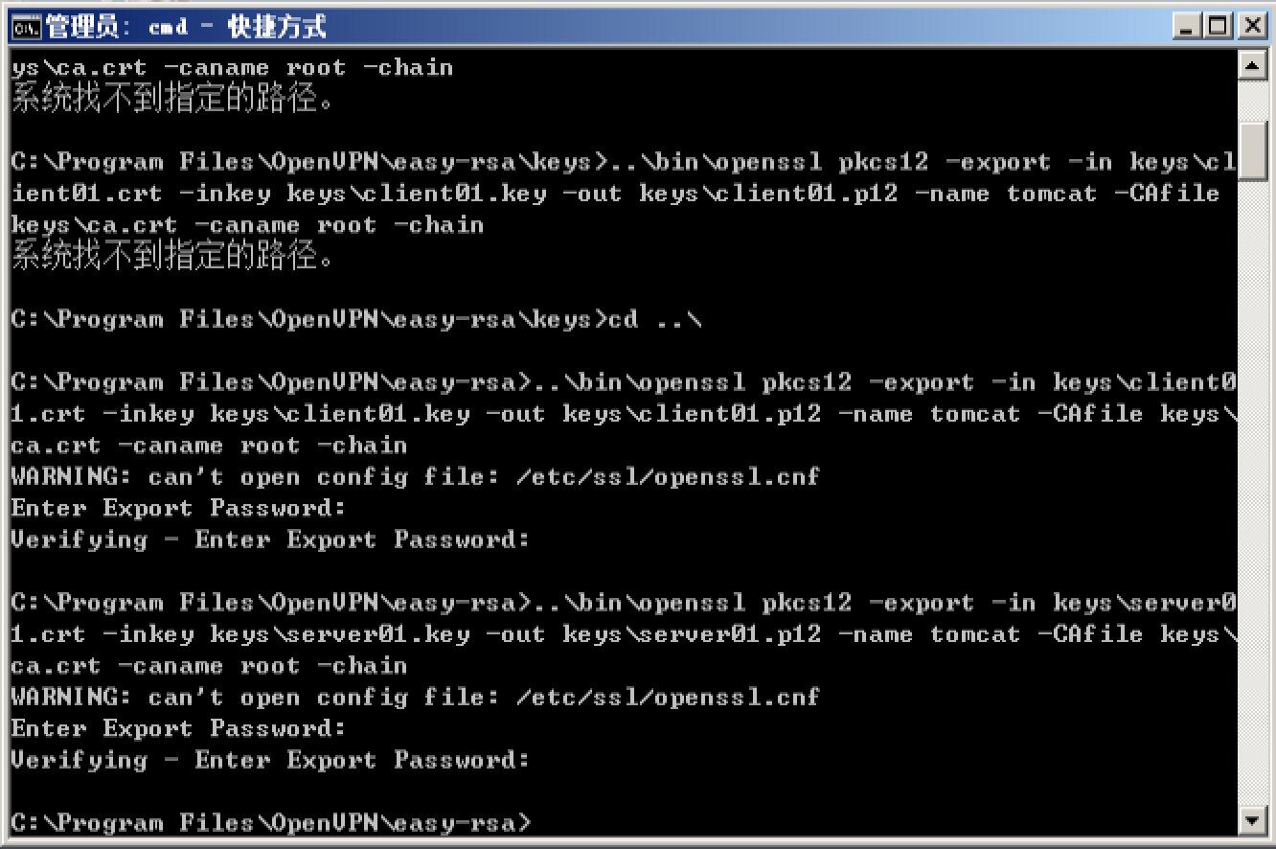Click the keys\server01.key text in the command
The image size is (1276, 849).
point(340,634)
